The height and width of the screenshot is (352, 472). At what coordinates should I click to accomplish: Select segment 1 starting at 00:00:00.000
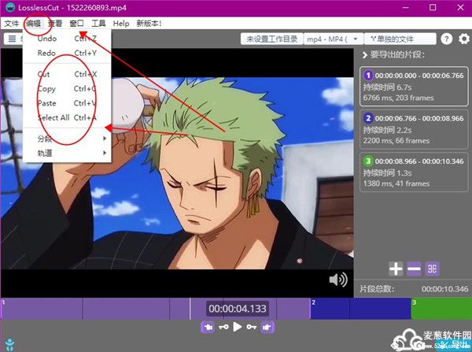click(x=414, y=87)
